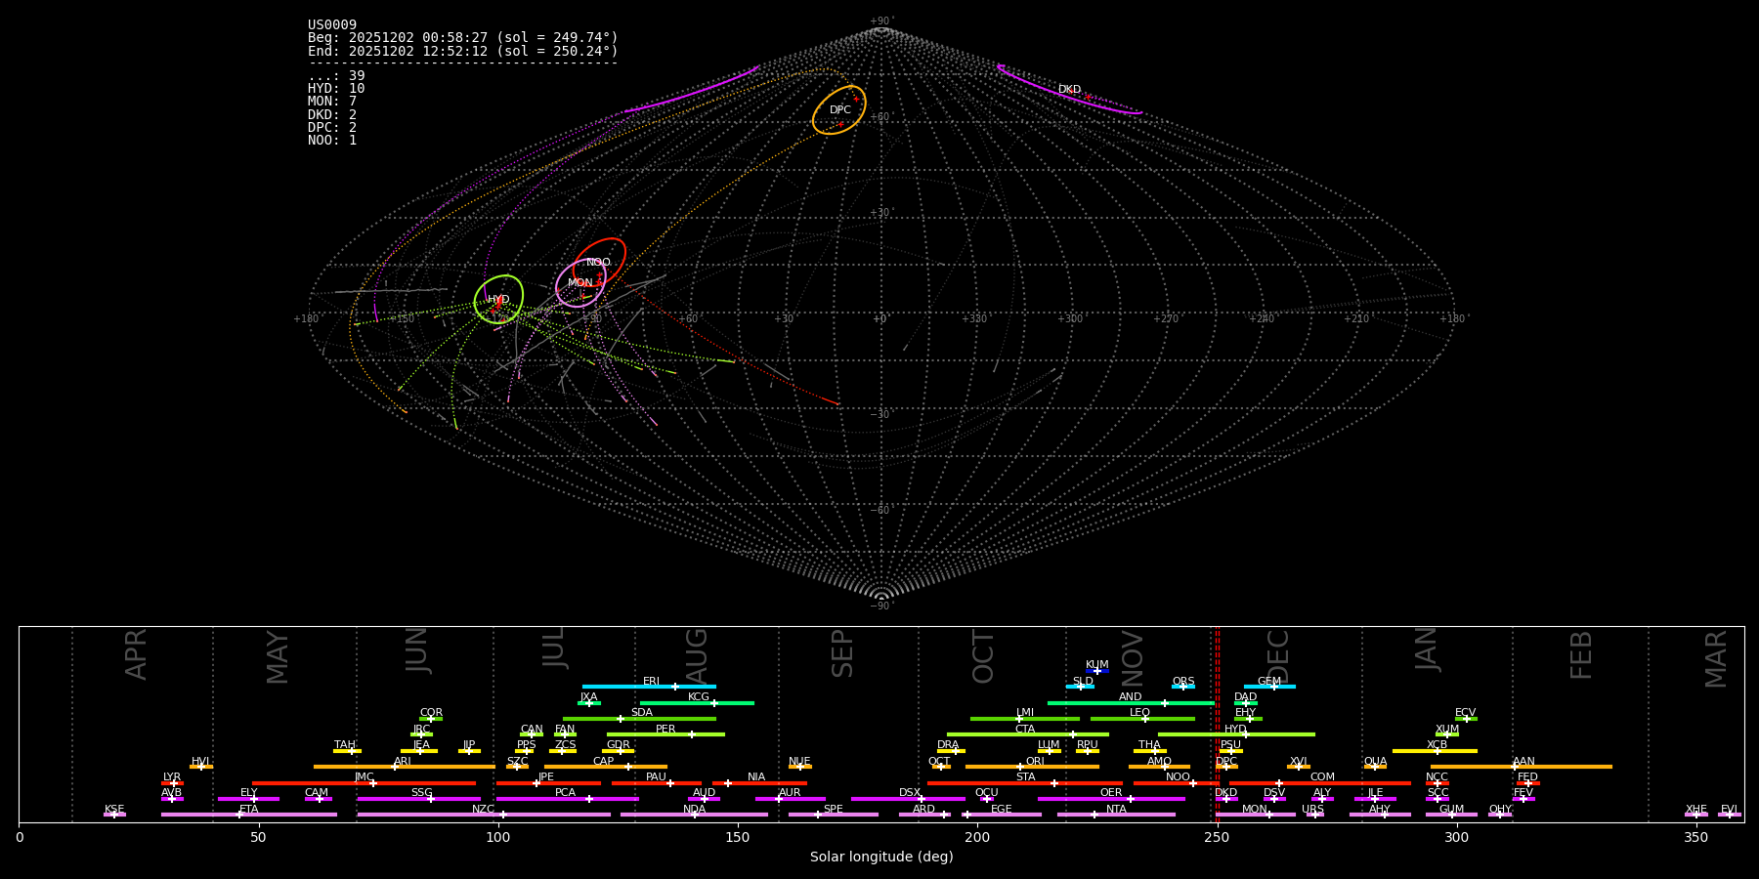Select the pink ETA shower bar

249,815
